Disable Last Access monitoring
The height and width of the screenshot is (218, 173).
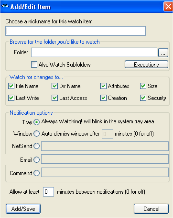pos(54,98)
